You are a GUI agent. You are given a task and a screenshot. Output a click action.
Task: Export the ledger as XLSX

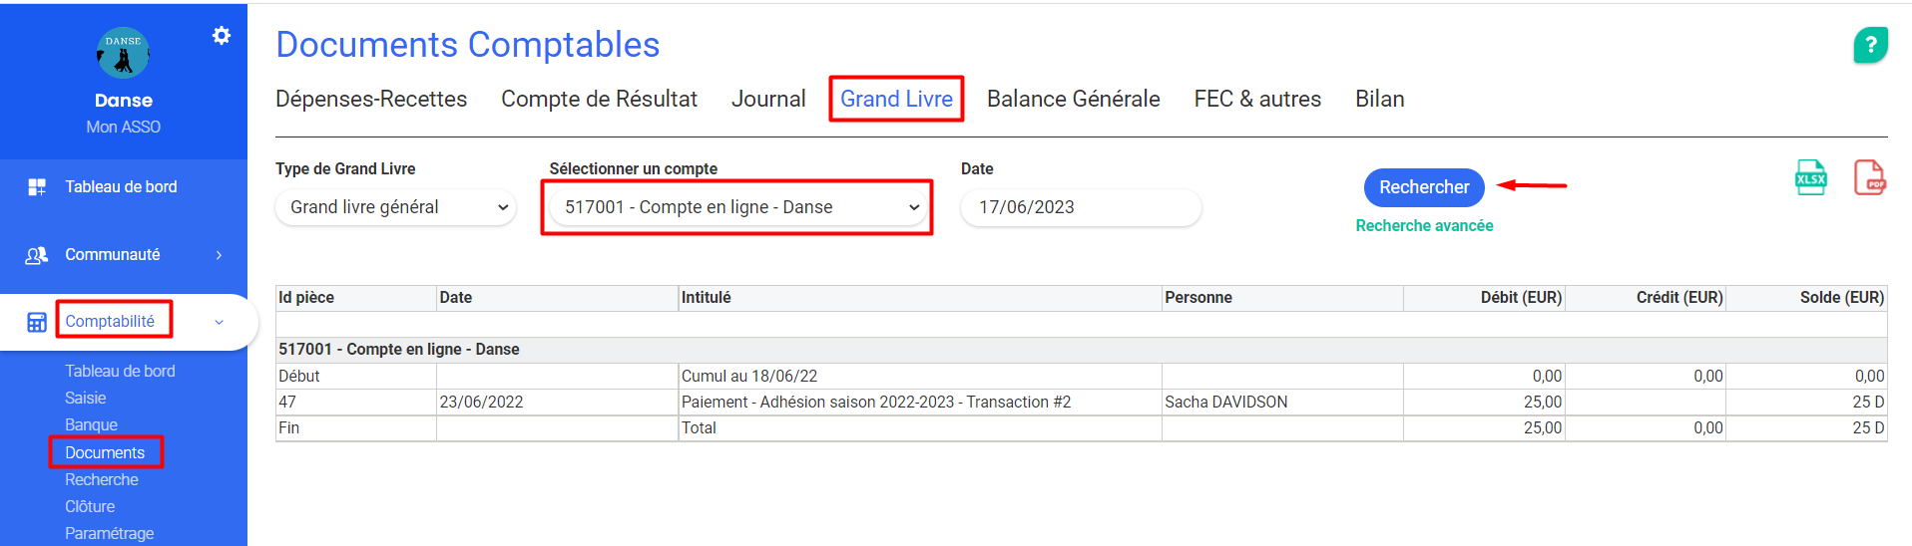click(x=1810, y=178)
